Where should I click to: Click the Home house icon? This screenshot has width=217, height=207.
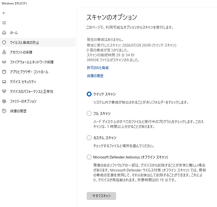click(4, 33)
